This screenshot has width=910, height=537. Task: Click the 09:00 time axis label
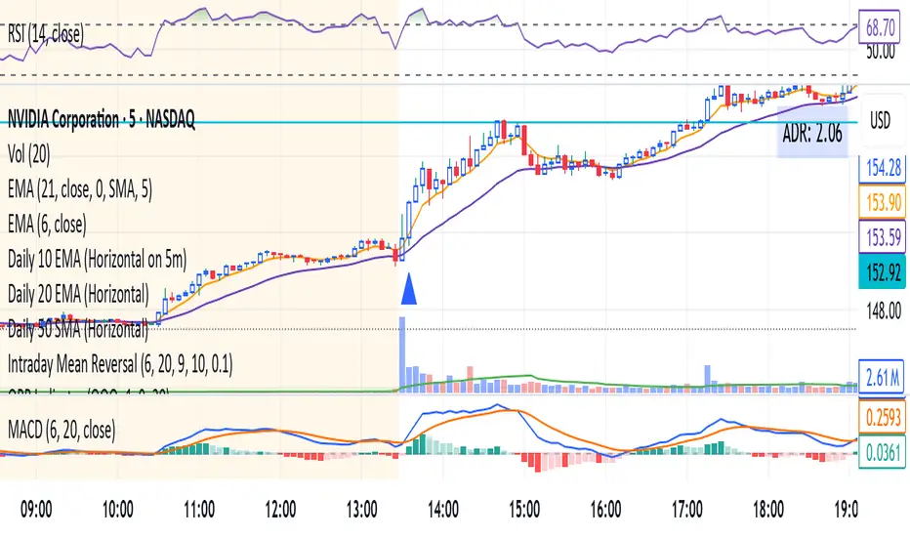36,510
